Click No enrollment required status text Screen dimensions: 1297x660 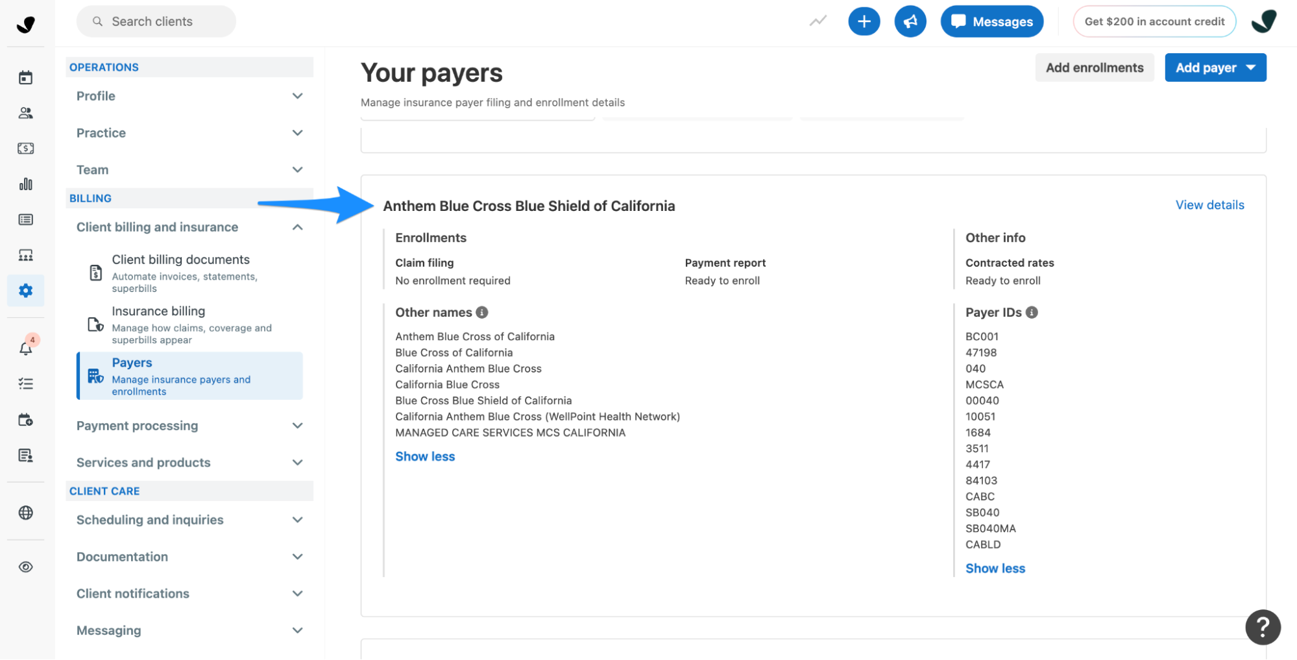click(x=452, y=281)
